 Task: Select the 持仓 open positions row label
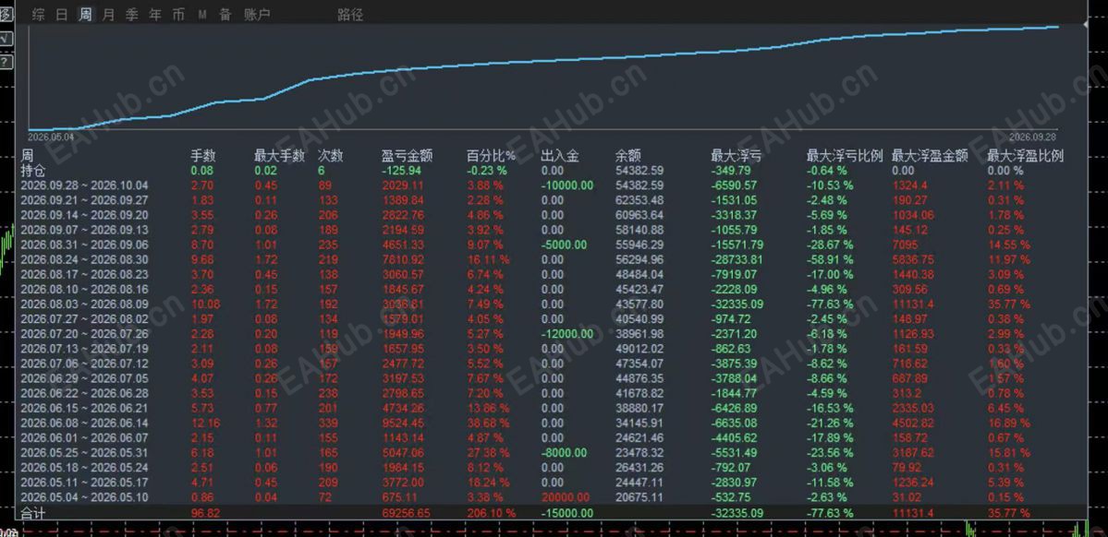[x=32, y=171]
